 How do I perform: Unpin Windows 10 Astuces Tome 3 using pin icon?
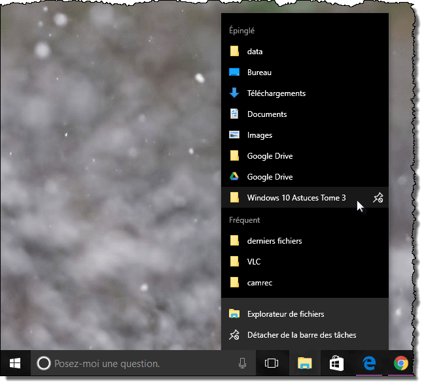[378, 198]
